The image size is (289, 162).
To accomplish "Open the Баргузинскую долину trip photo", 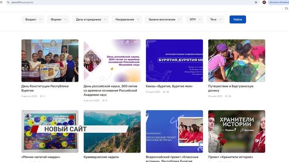I will coord(237,61).
